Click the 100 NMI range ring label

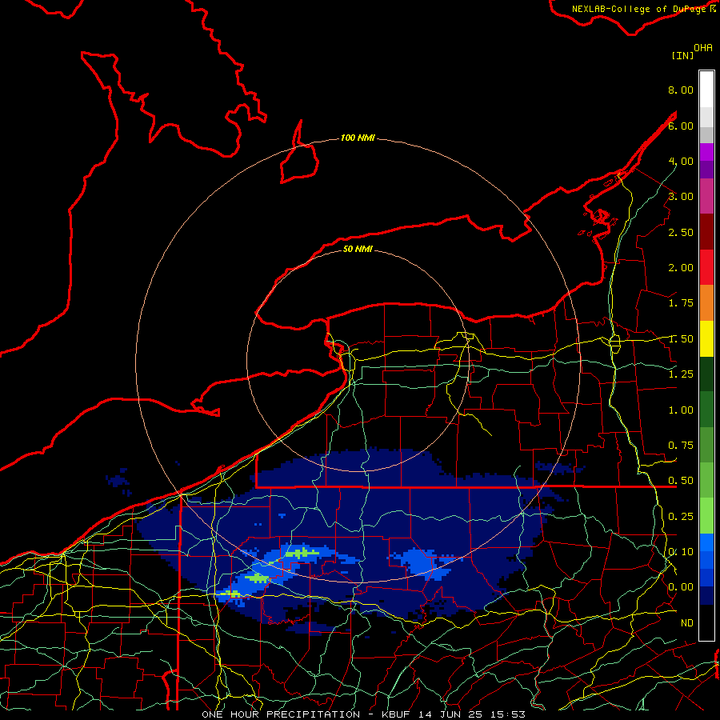358,138
